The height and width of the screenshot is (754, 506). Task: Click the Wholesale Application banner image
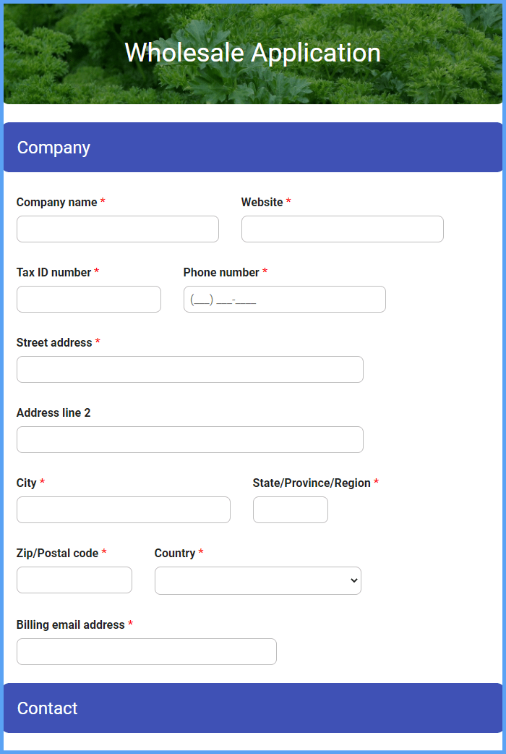pyautogui.click(x=253, y=54)
